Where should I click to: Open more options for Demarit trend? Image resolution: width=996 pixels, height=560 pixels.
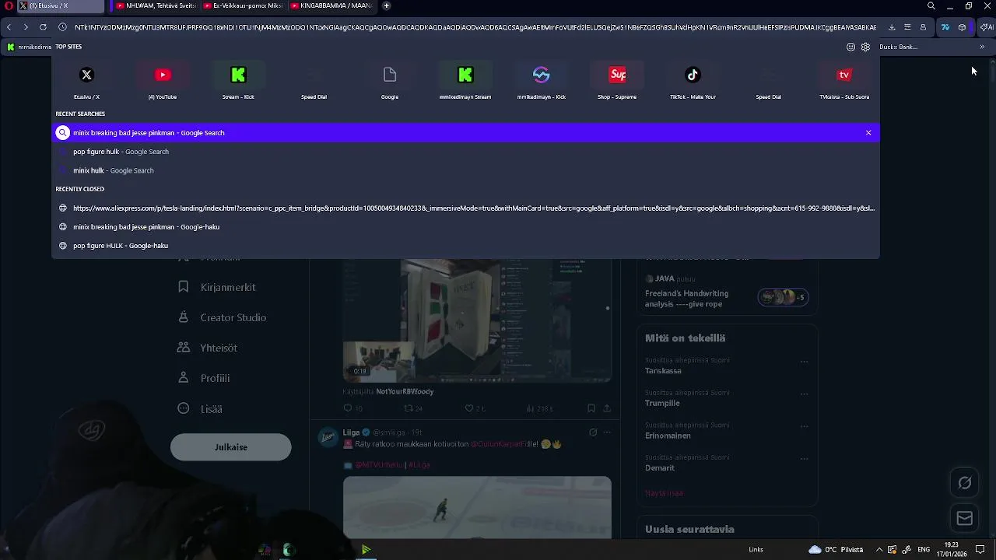point(805,459)
